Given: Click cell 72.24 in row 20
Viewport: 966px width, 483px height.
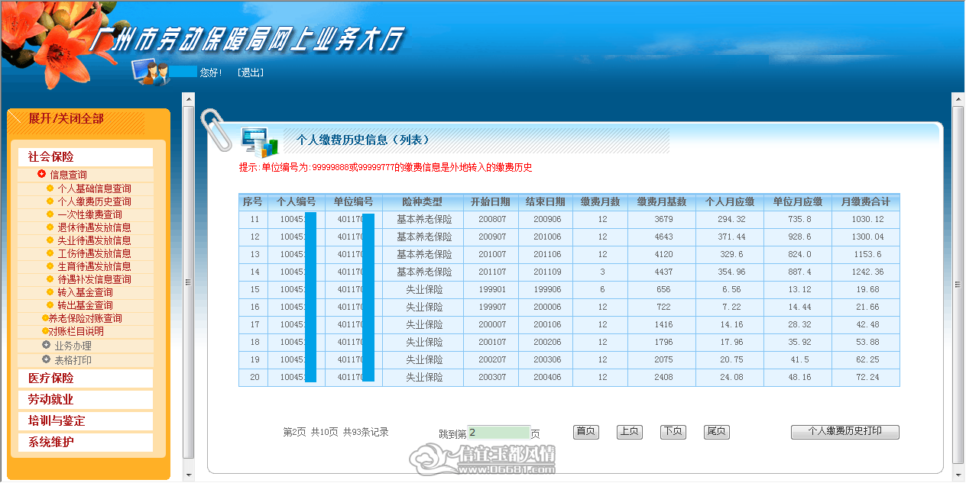Looking at the screenshot, I should (x=867, y=378).
